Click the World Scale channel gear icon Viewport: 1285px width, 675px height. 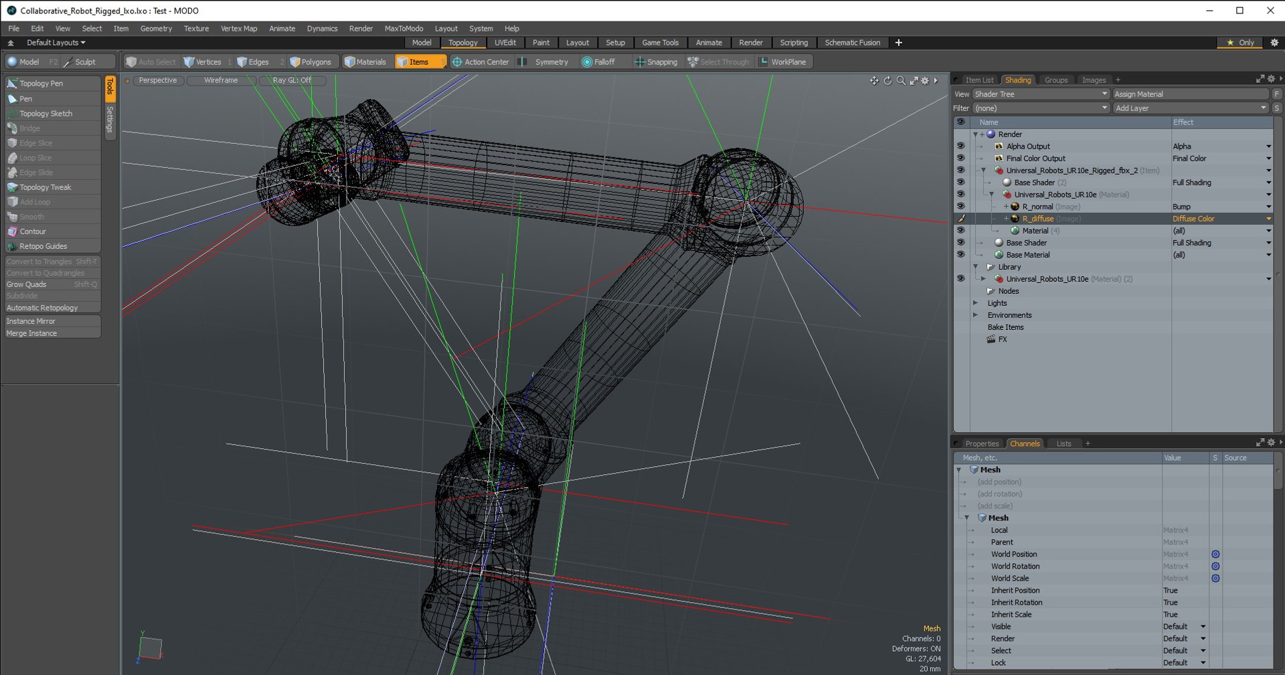pyautogui.click(x=1215, y=579)
